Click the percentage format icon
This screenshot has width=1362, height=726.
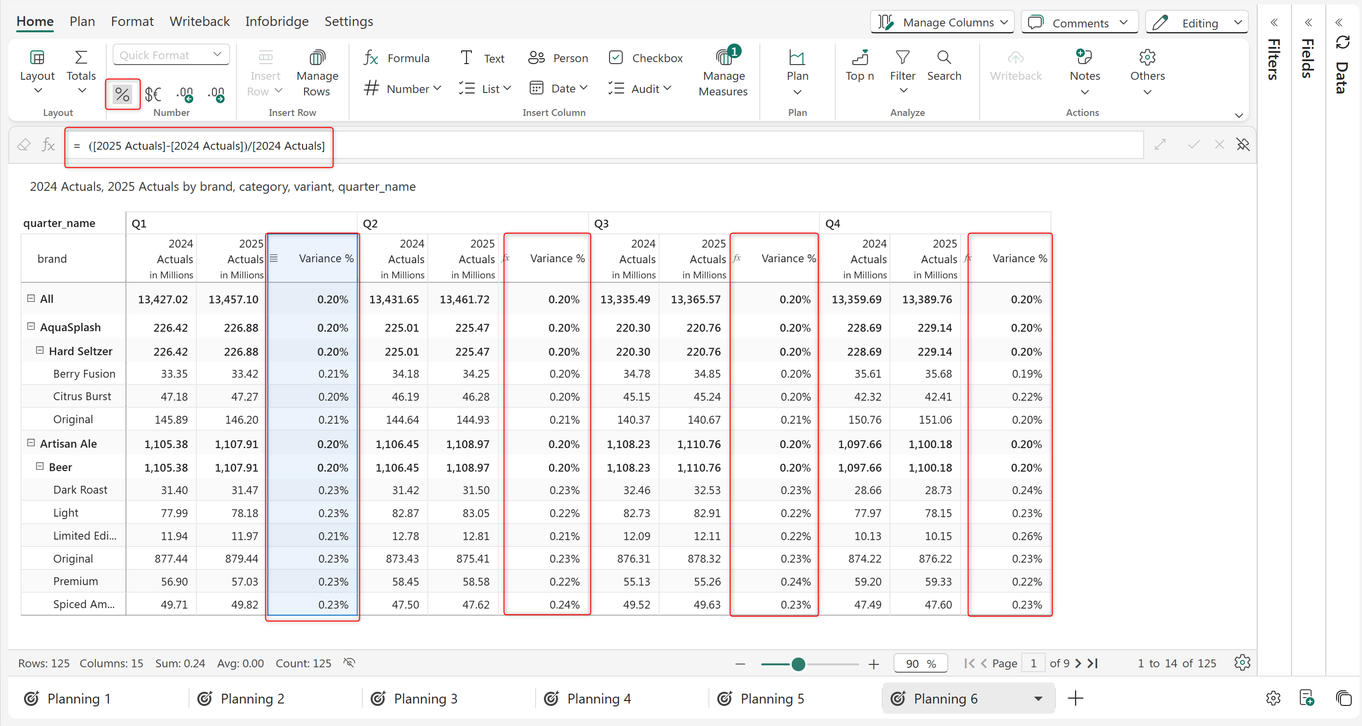(122, 94)
